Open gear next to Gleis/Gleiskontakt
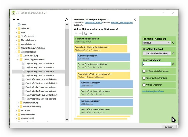The height and width of the screenshot is (137, 188). [x=173, y=53]
